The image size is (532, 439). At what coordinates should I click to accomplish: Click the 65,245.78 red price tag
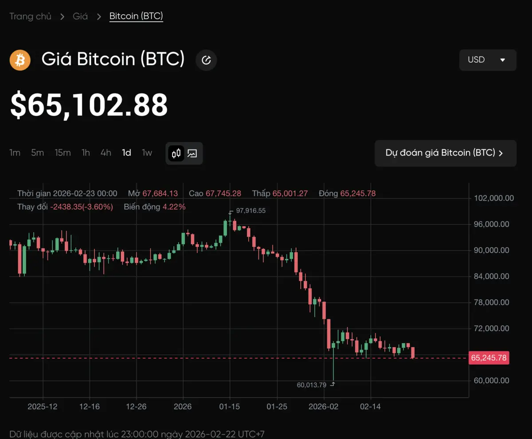click(489, 358)
